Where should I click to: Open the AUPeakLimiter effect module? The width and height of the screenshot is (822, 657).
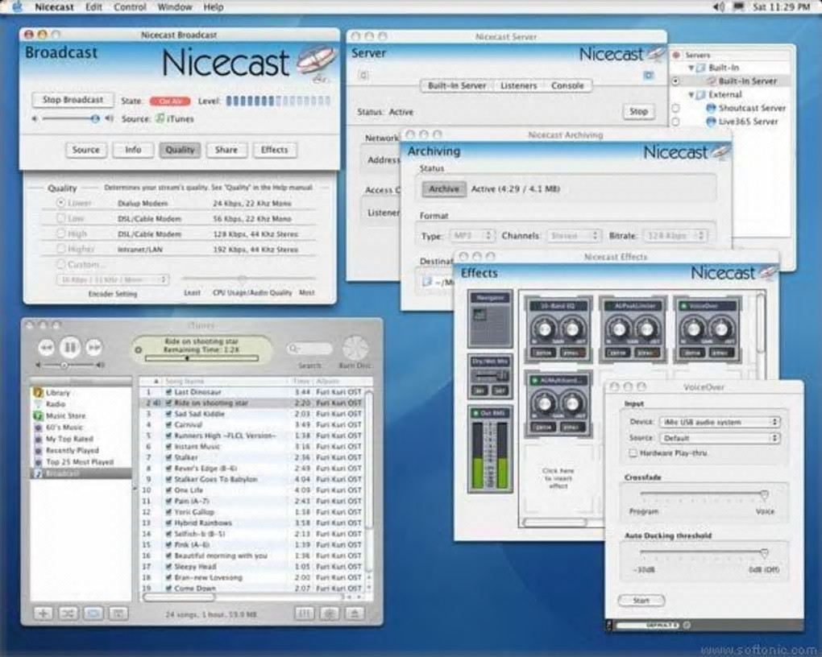pyautogui.click(x=633, y=329)
